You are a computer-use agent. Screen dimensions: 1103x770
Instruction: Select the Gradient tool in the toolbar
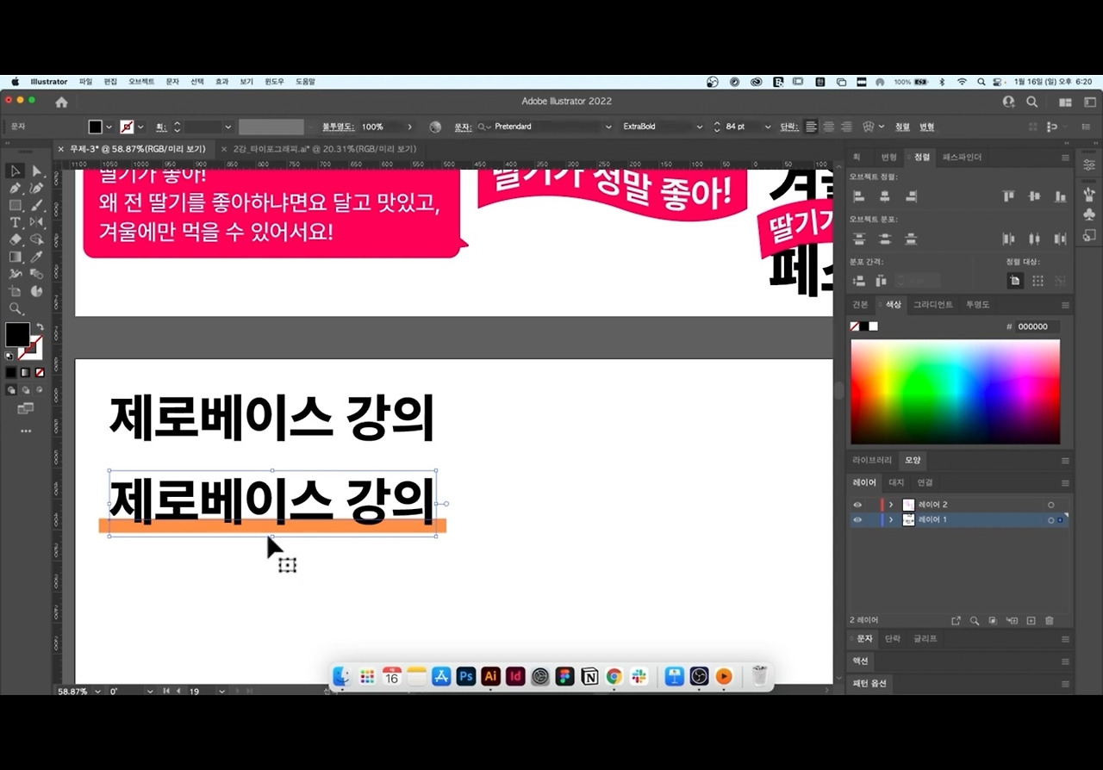tap(16, 256)
